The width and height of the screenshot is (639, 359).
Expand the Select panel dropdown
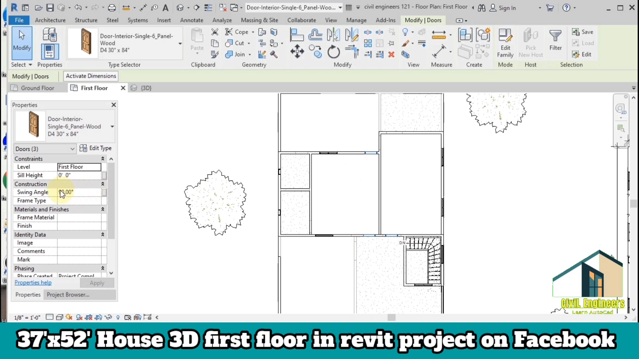tap(22, 64)
